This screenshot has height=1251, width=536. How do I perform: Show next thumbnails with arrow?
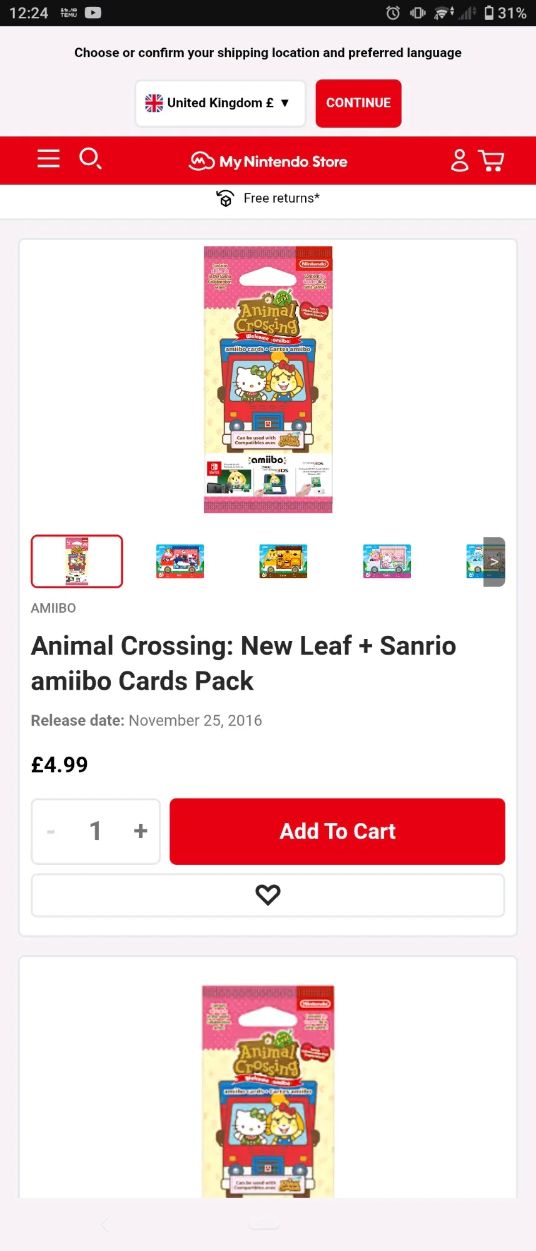click(x=494, y=561)
